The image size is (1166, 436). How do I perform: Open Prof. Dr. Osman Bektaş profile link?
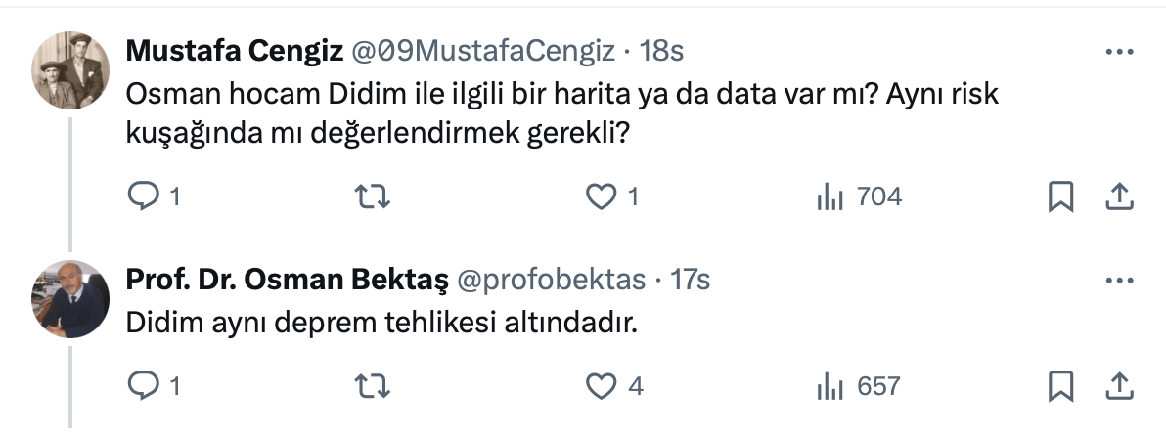tap(287, 280)
